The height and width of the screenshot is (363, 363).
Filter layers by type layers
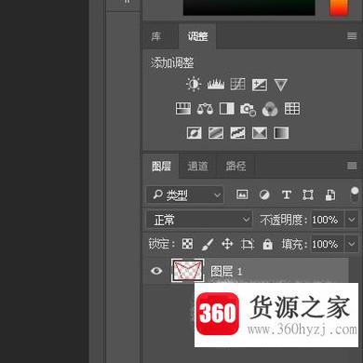[x=287, y=195]
